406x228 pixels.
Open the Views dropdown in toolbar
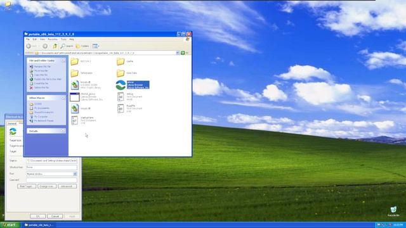pyautogui.click(x=96, y=46)
